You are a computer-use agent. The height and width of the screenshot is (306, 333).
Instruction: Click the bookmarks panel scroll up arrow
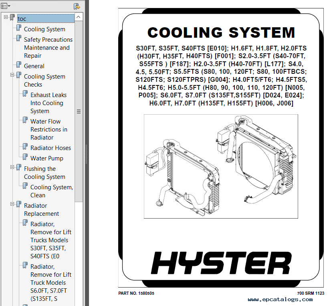coord(79,17)
